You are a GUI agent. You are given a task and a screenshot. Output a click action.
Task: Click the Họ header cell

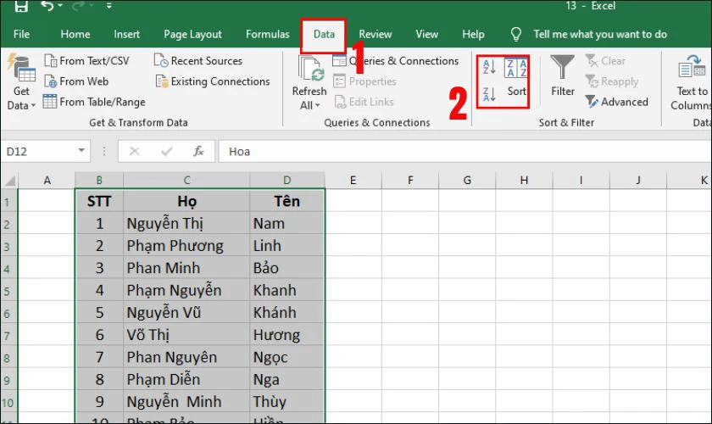click(186, 201)
